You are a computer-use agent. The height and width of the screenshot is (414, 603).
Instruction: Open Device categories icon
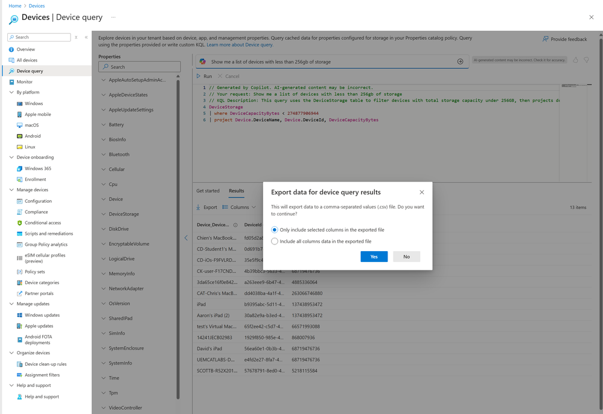tap(19, 282)
